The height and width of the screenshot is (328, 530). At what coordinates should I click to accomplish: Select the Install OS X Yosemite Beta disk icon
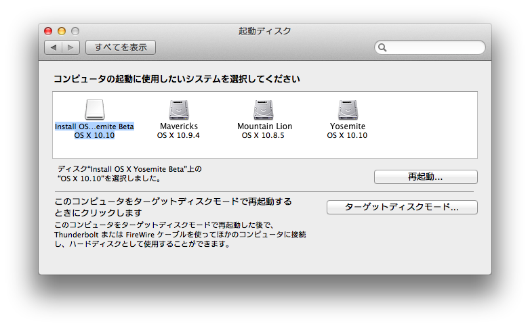(x=95, y=110)
